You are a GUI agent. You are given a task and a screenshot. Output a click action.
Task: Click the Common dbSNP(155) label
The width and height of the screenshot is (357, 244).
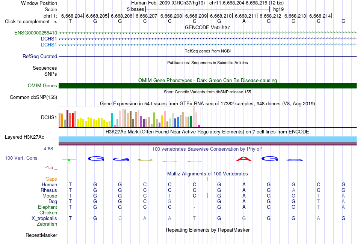pyautogui.click(x=33, y=97)
